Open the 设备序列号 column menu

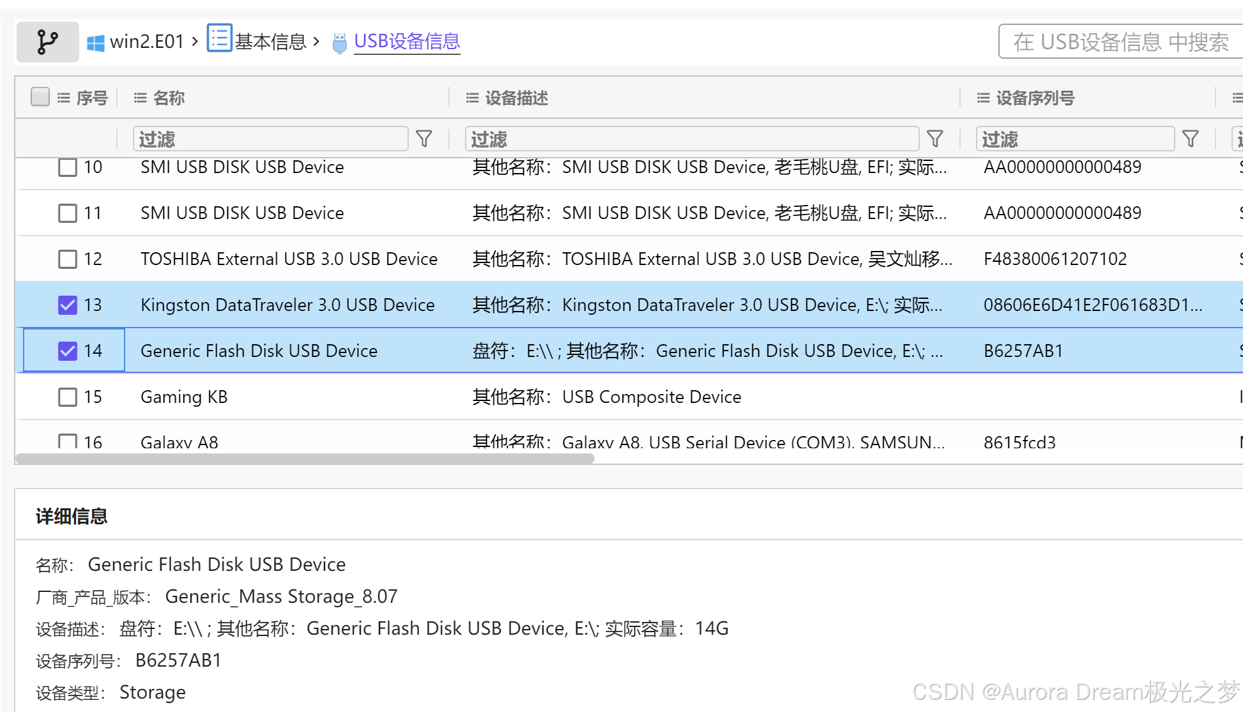(x=983, y=98)
